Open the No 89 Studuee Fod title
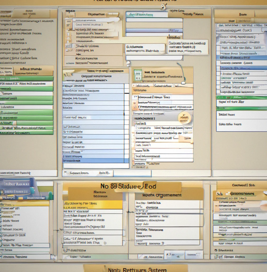 [128, 186]
